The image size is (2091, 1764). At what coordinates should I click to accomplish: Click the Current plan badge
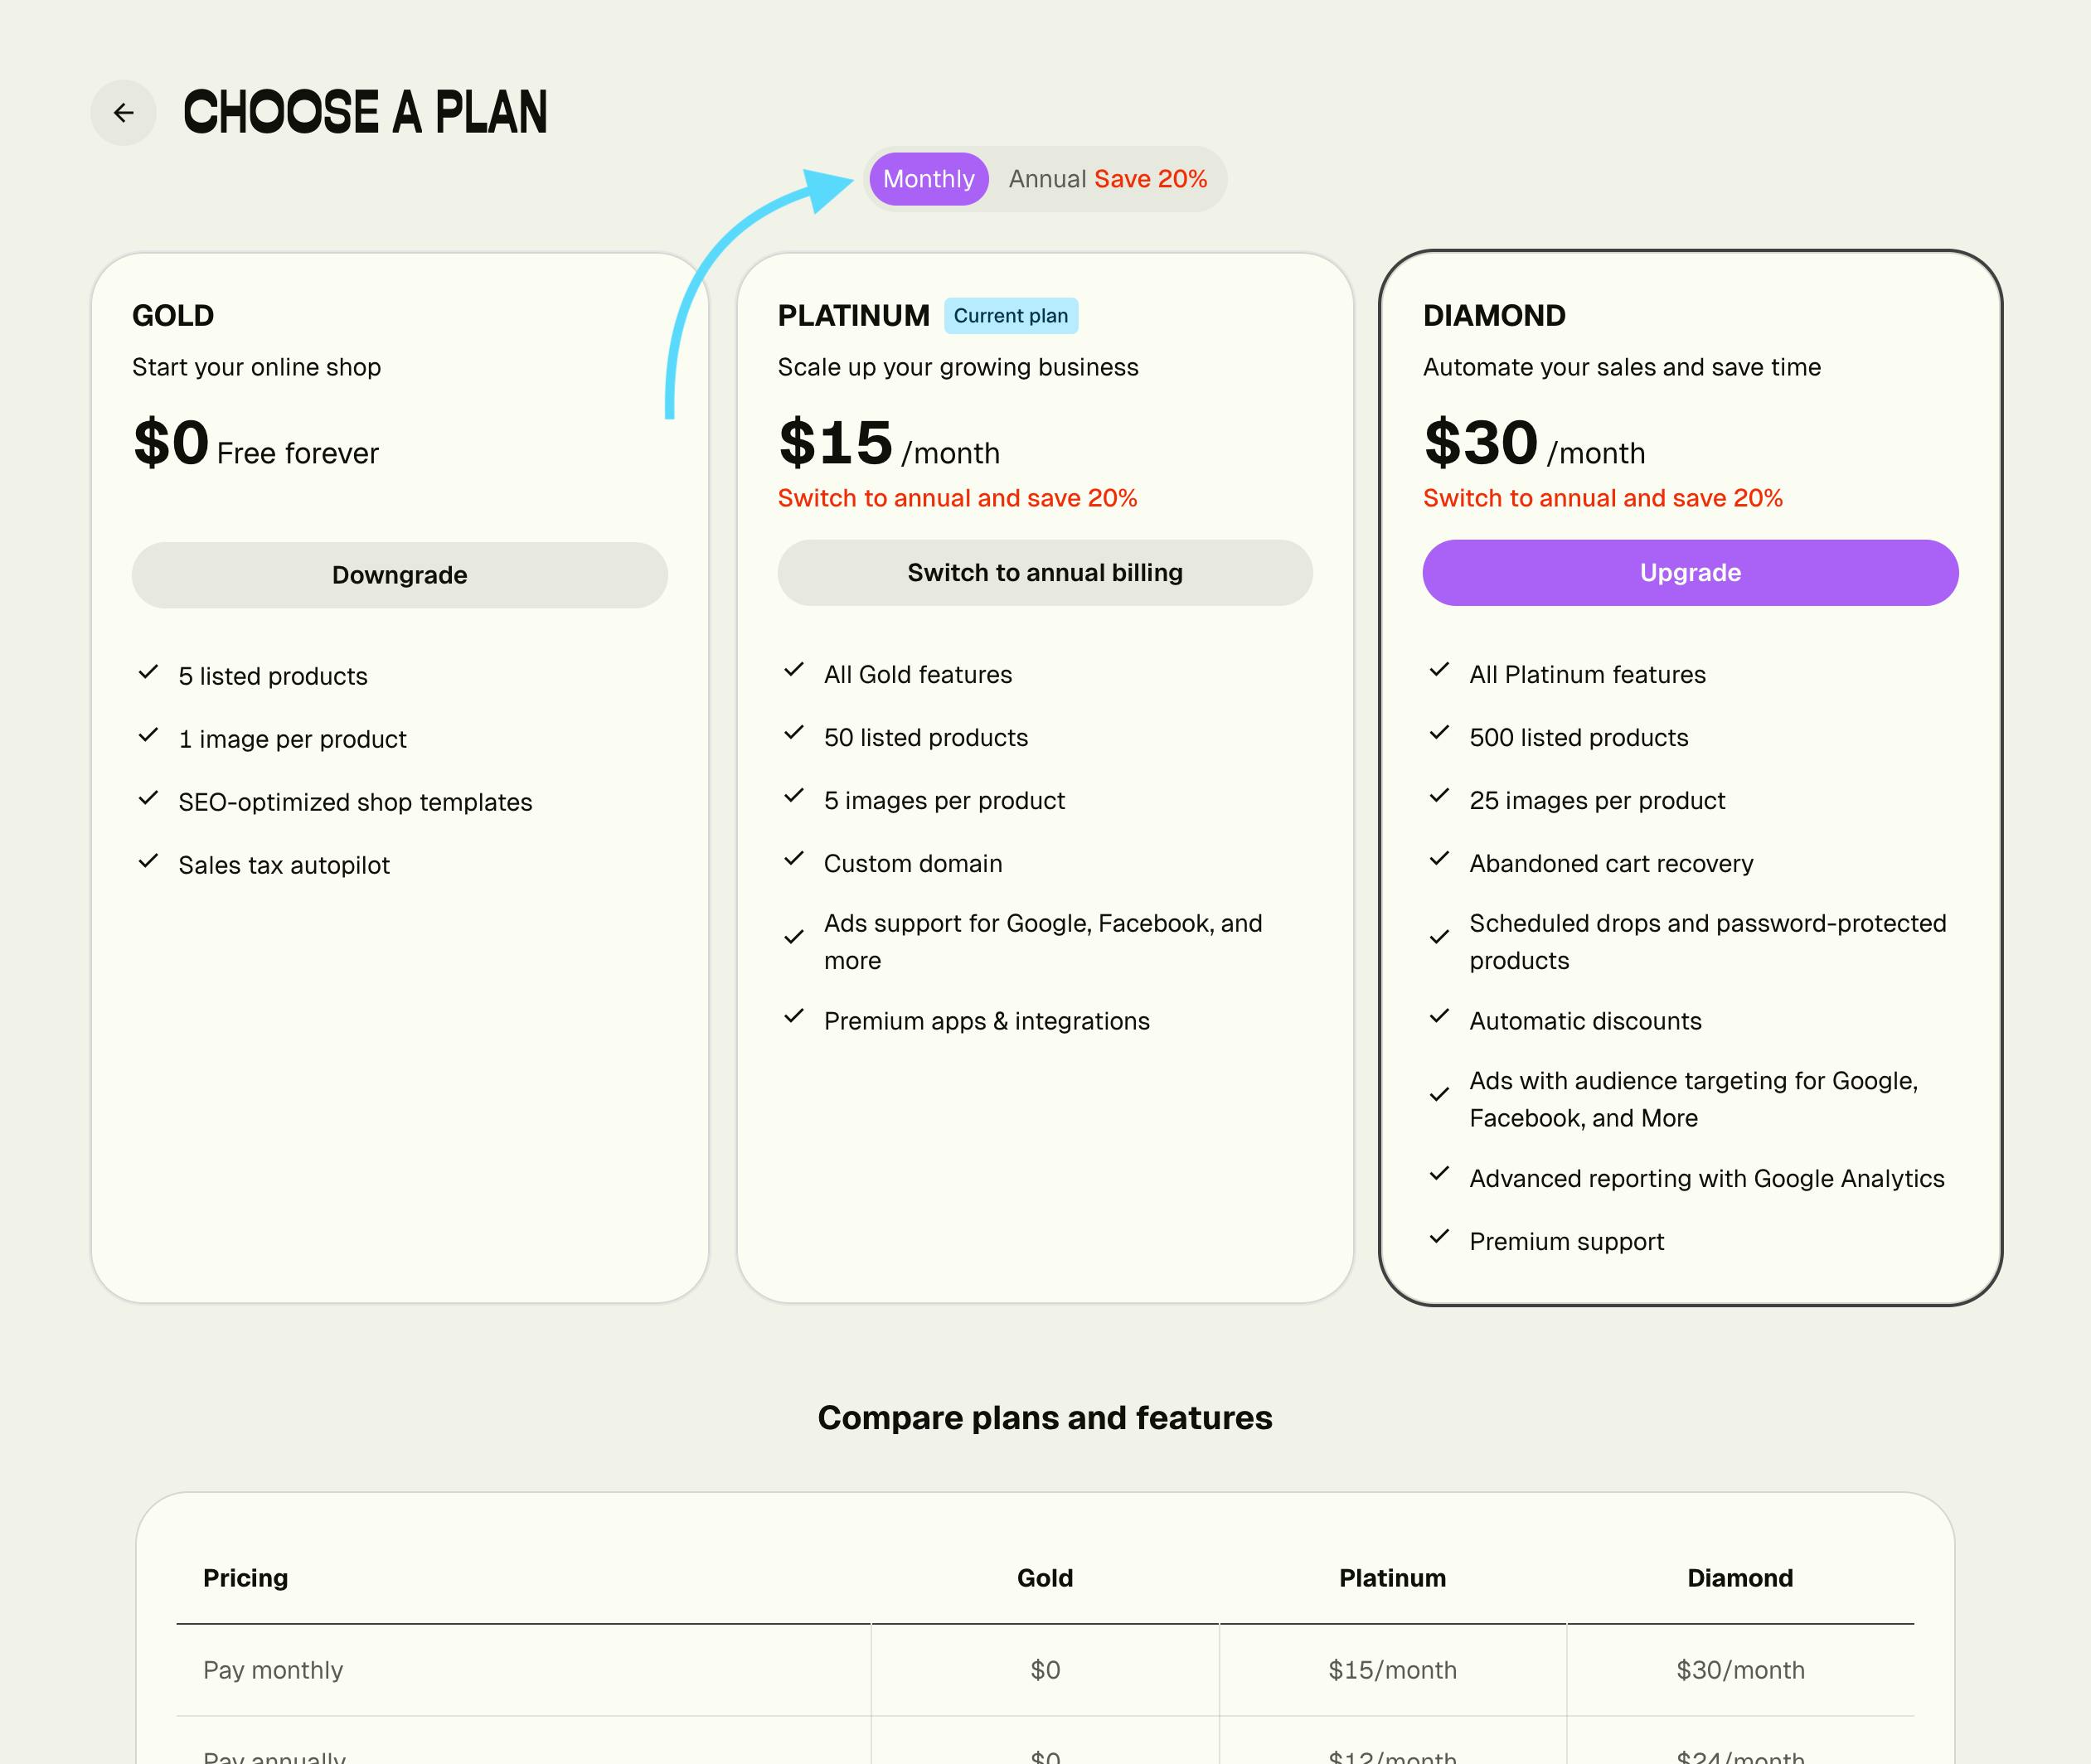click(x=1010, y=316)
